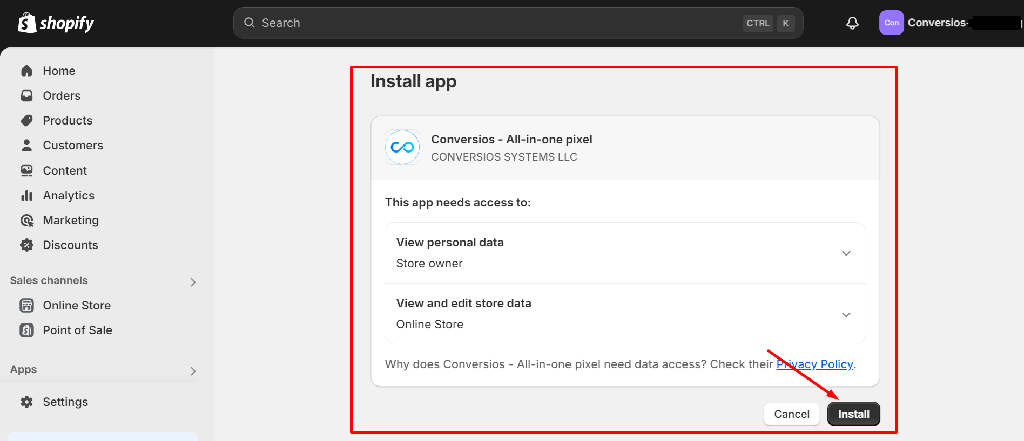
Task: Click the Products tag icon
Action: 26,120
